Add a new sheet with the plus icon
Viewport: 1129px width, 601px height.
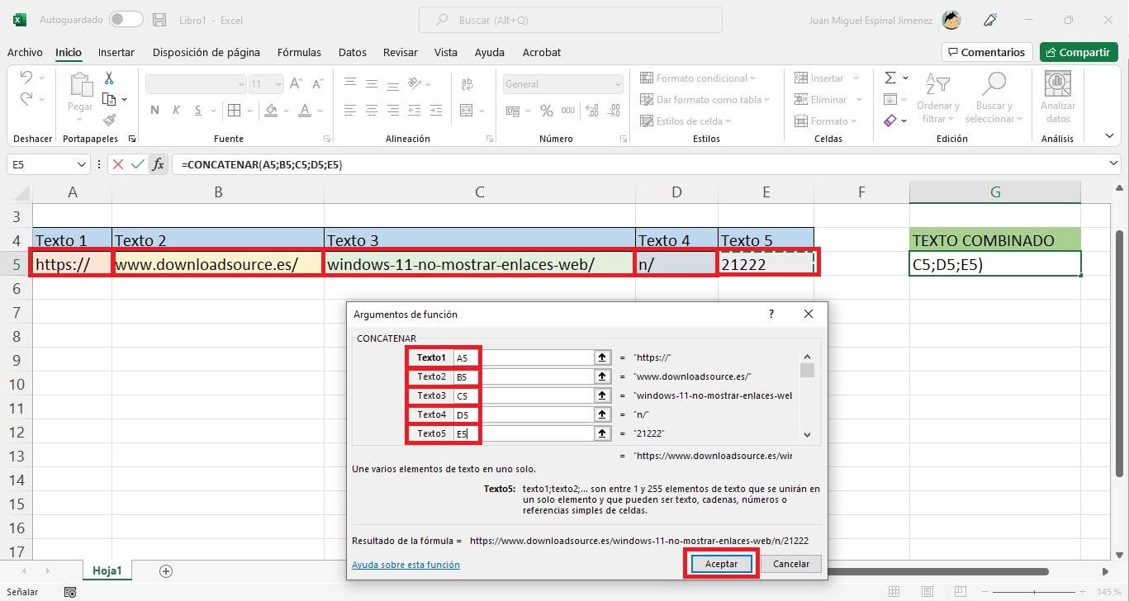[166, 570]
